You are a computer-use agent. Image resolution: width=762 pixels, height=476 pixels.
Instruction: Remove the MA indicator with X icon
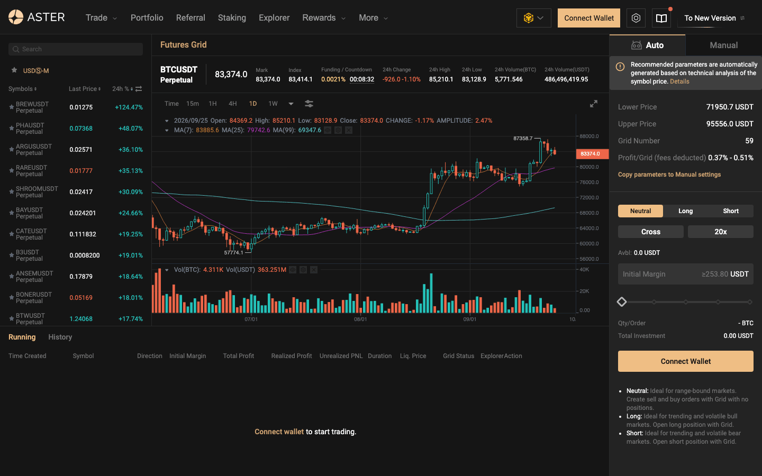coord(349,130)
